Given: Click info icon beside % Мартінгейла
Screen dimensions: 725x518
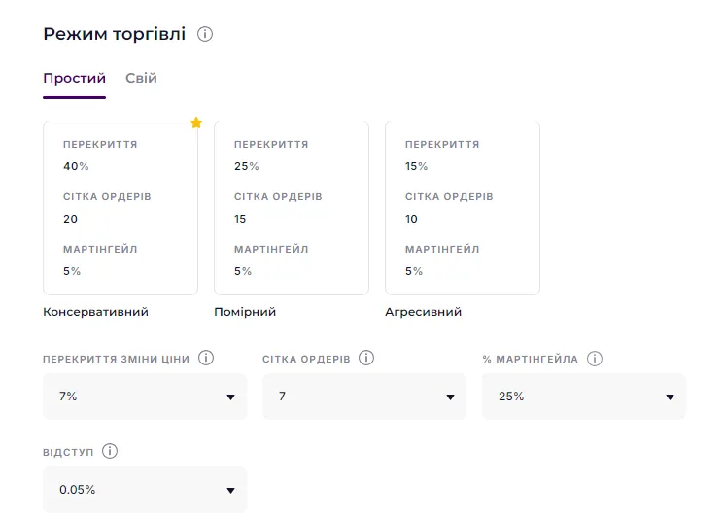Looking at the screenshot, I should [x=595, y=359].
